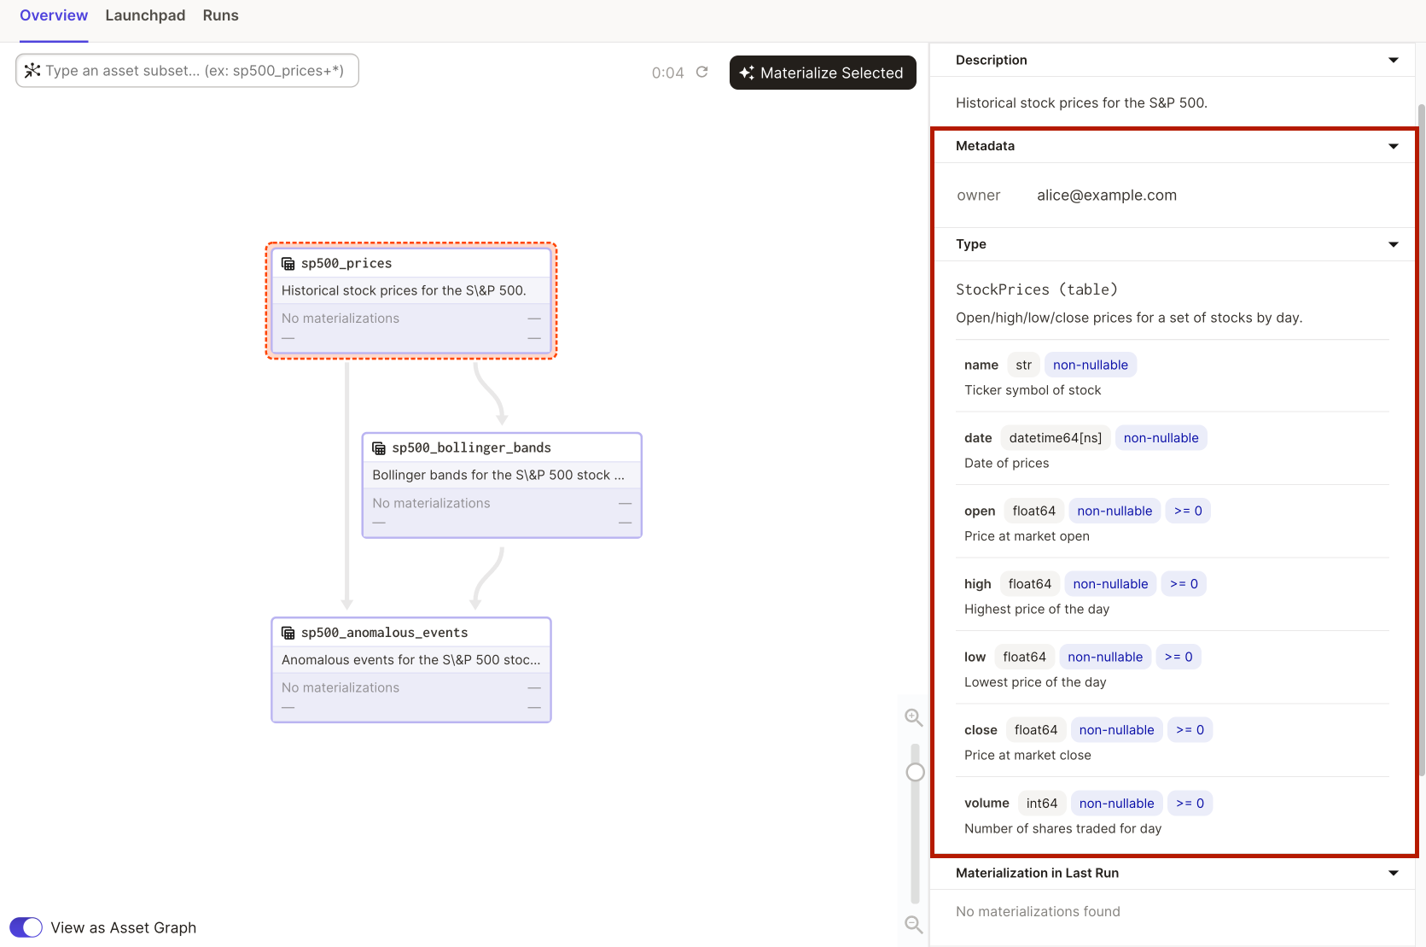
Task: Focus the asset subset input field
Action: (x=187, y=71)
